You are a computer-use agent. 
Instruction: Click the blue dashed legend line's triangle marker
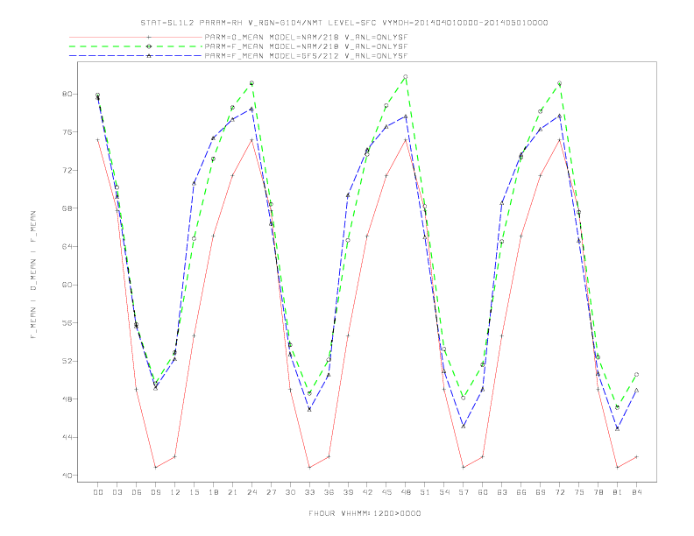click(x=149, y=56)
